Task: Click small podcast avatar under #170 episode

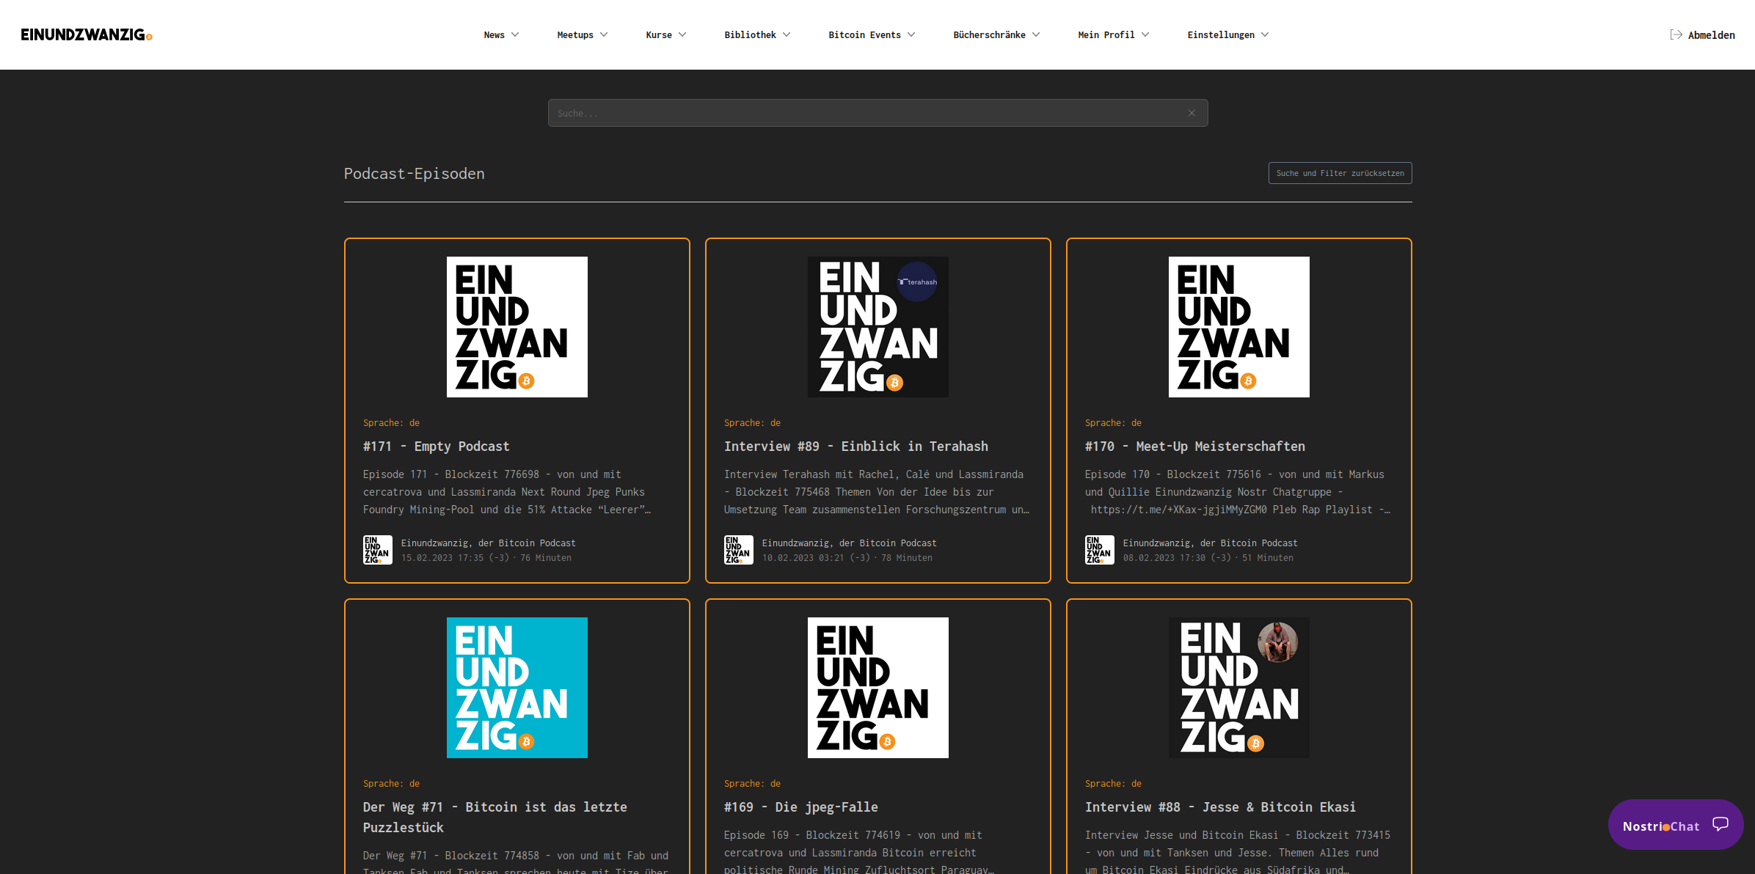Action: click(1099, 550)
